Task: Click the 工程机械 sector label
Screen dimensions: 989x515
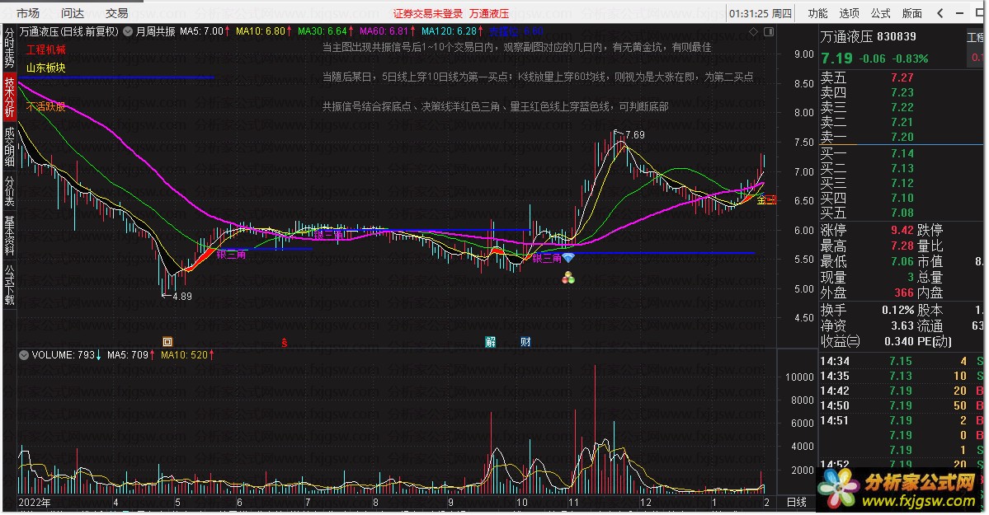Action: coord(46,49)
